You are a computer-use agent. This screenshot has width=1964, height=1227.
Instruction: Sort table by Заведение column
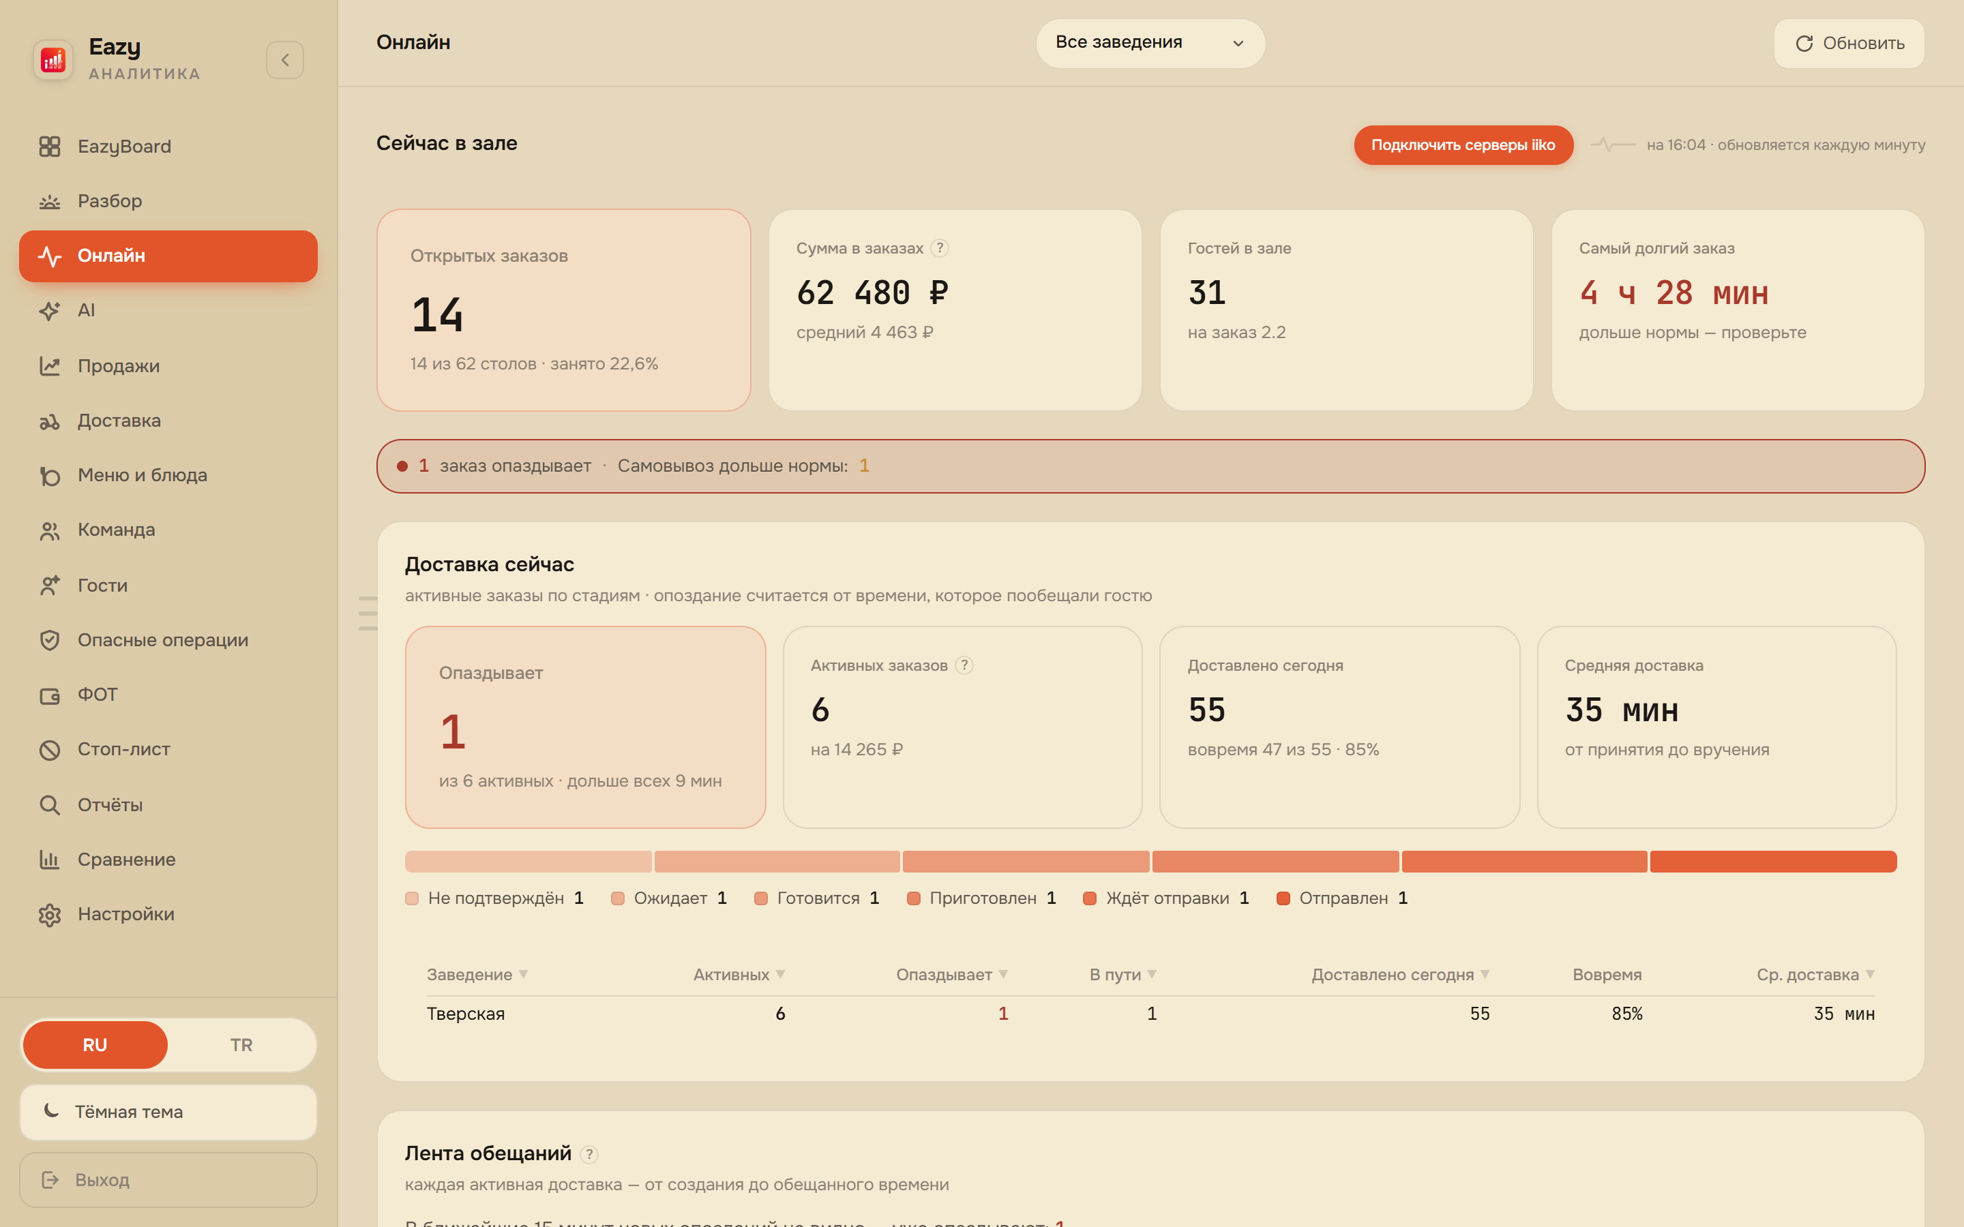pyautogui.click(x=477, y=974)
